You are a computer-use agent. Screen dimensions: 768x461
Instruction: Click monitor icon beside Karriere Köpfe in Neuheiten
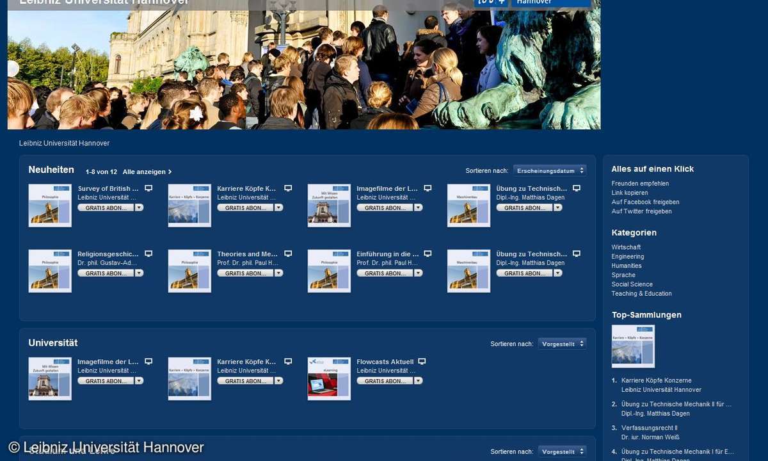pos(288,188)
